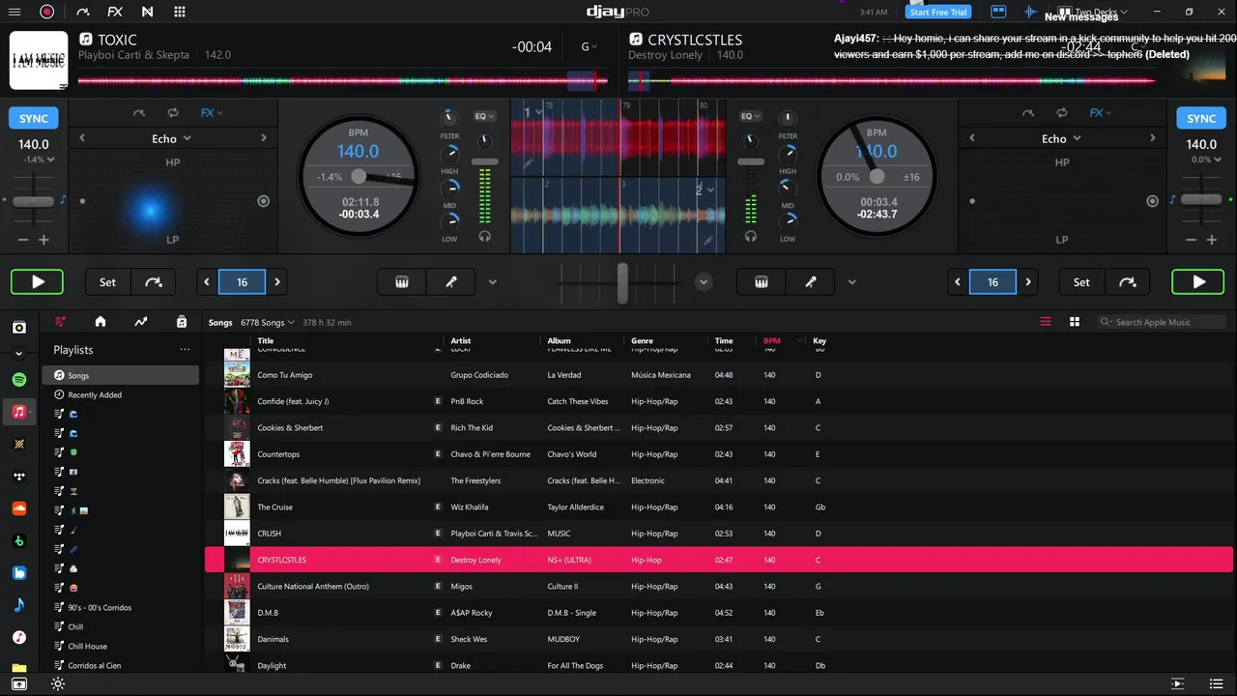Expand left deck EQ dropdown
Viewport: 1237px width, 696px height.
click(484, 116)
